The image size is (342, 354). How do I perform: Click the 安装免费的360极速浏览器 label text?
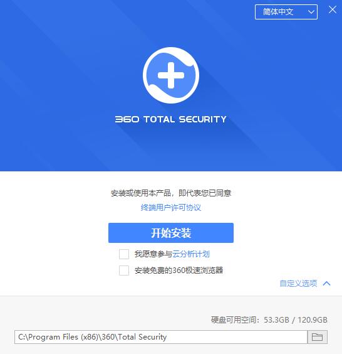[x=179, y=271]
